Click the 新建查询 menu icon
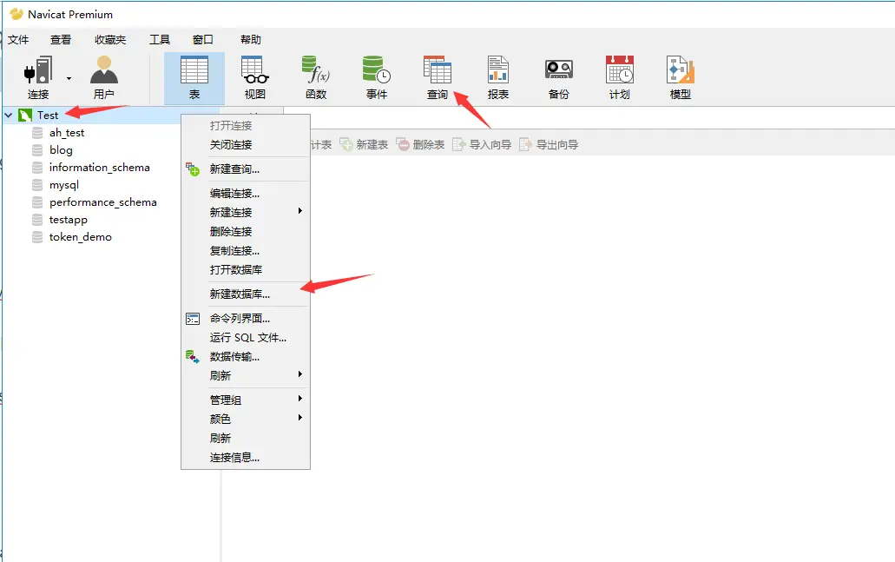 point(193,169)
